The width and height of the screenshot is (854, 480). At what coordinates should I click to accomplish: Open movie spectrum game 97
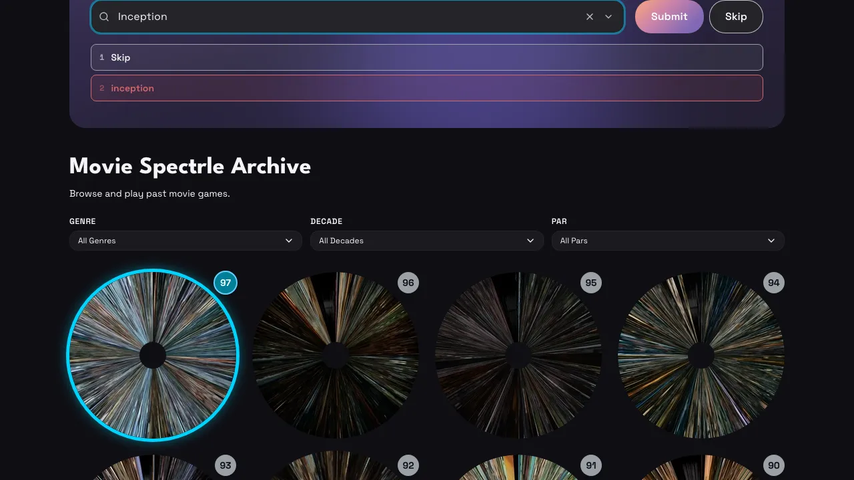(x=153, y=355)
